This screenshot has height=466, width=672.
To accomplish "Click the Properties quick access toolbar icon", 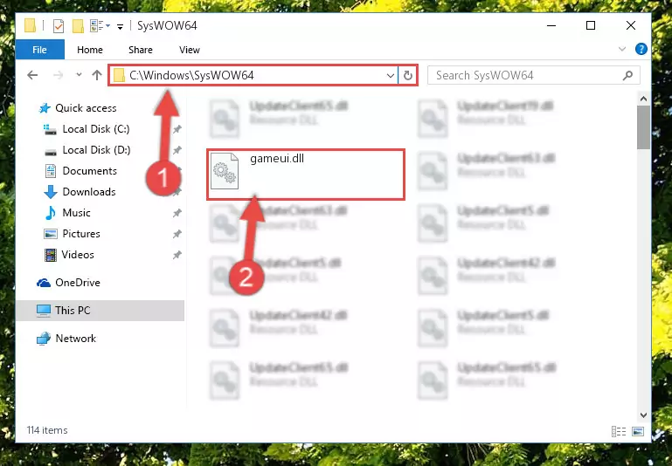I will click(59, 26).
